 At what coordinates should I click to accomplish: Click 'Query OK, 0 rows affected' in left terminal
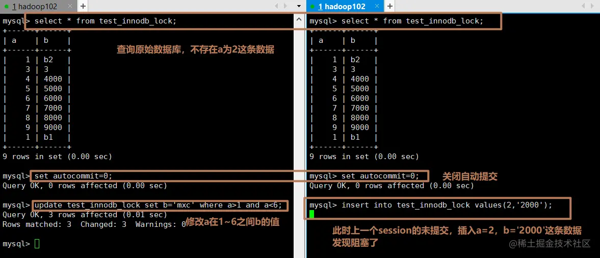click(x=85, y=186)
